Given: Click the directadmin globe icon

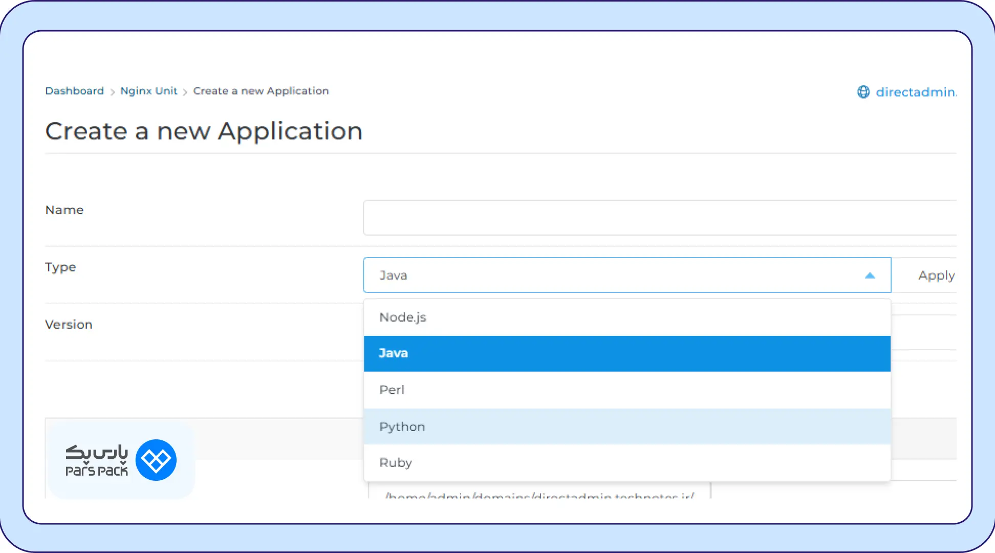Looking at the screenshot, I should pos(863,92).
